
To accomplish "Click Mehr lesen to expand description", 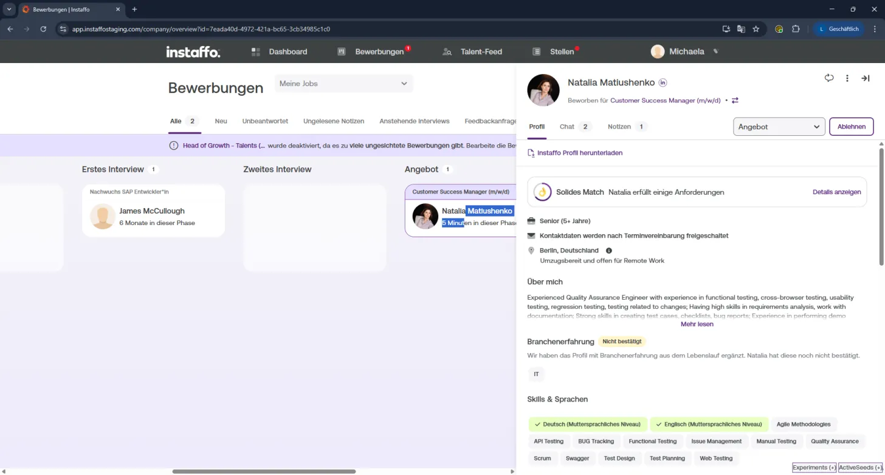I will point(697,324).
